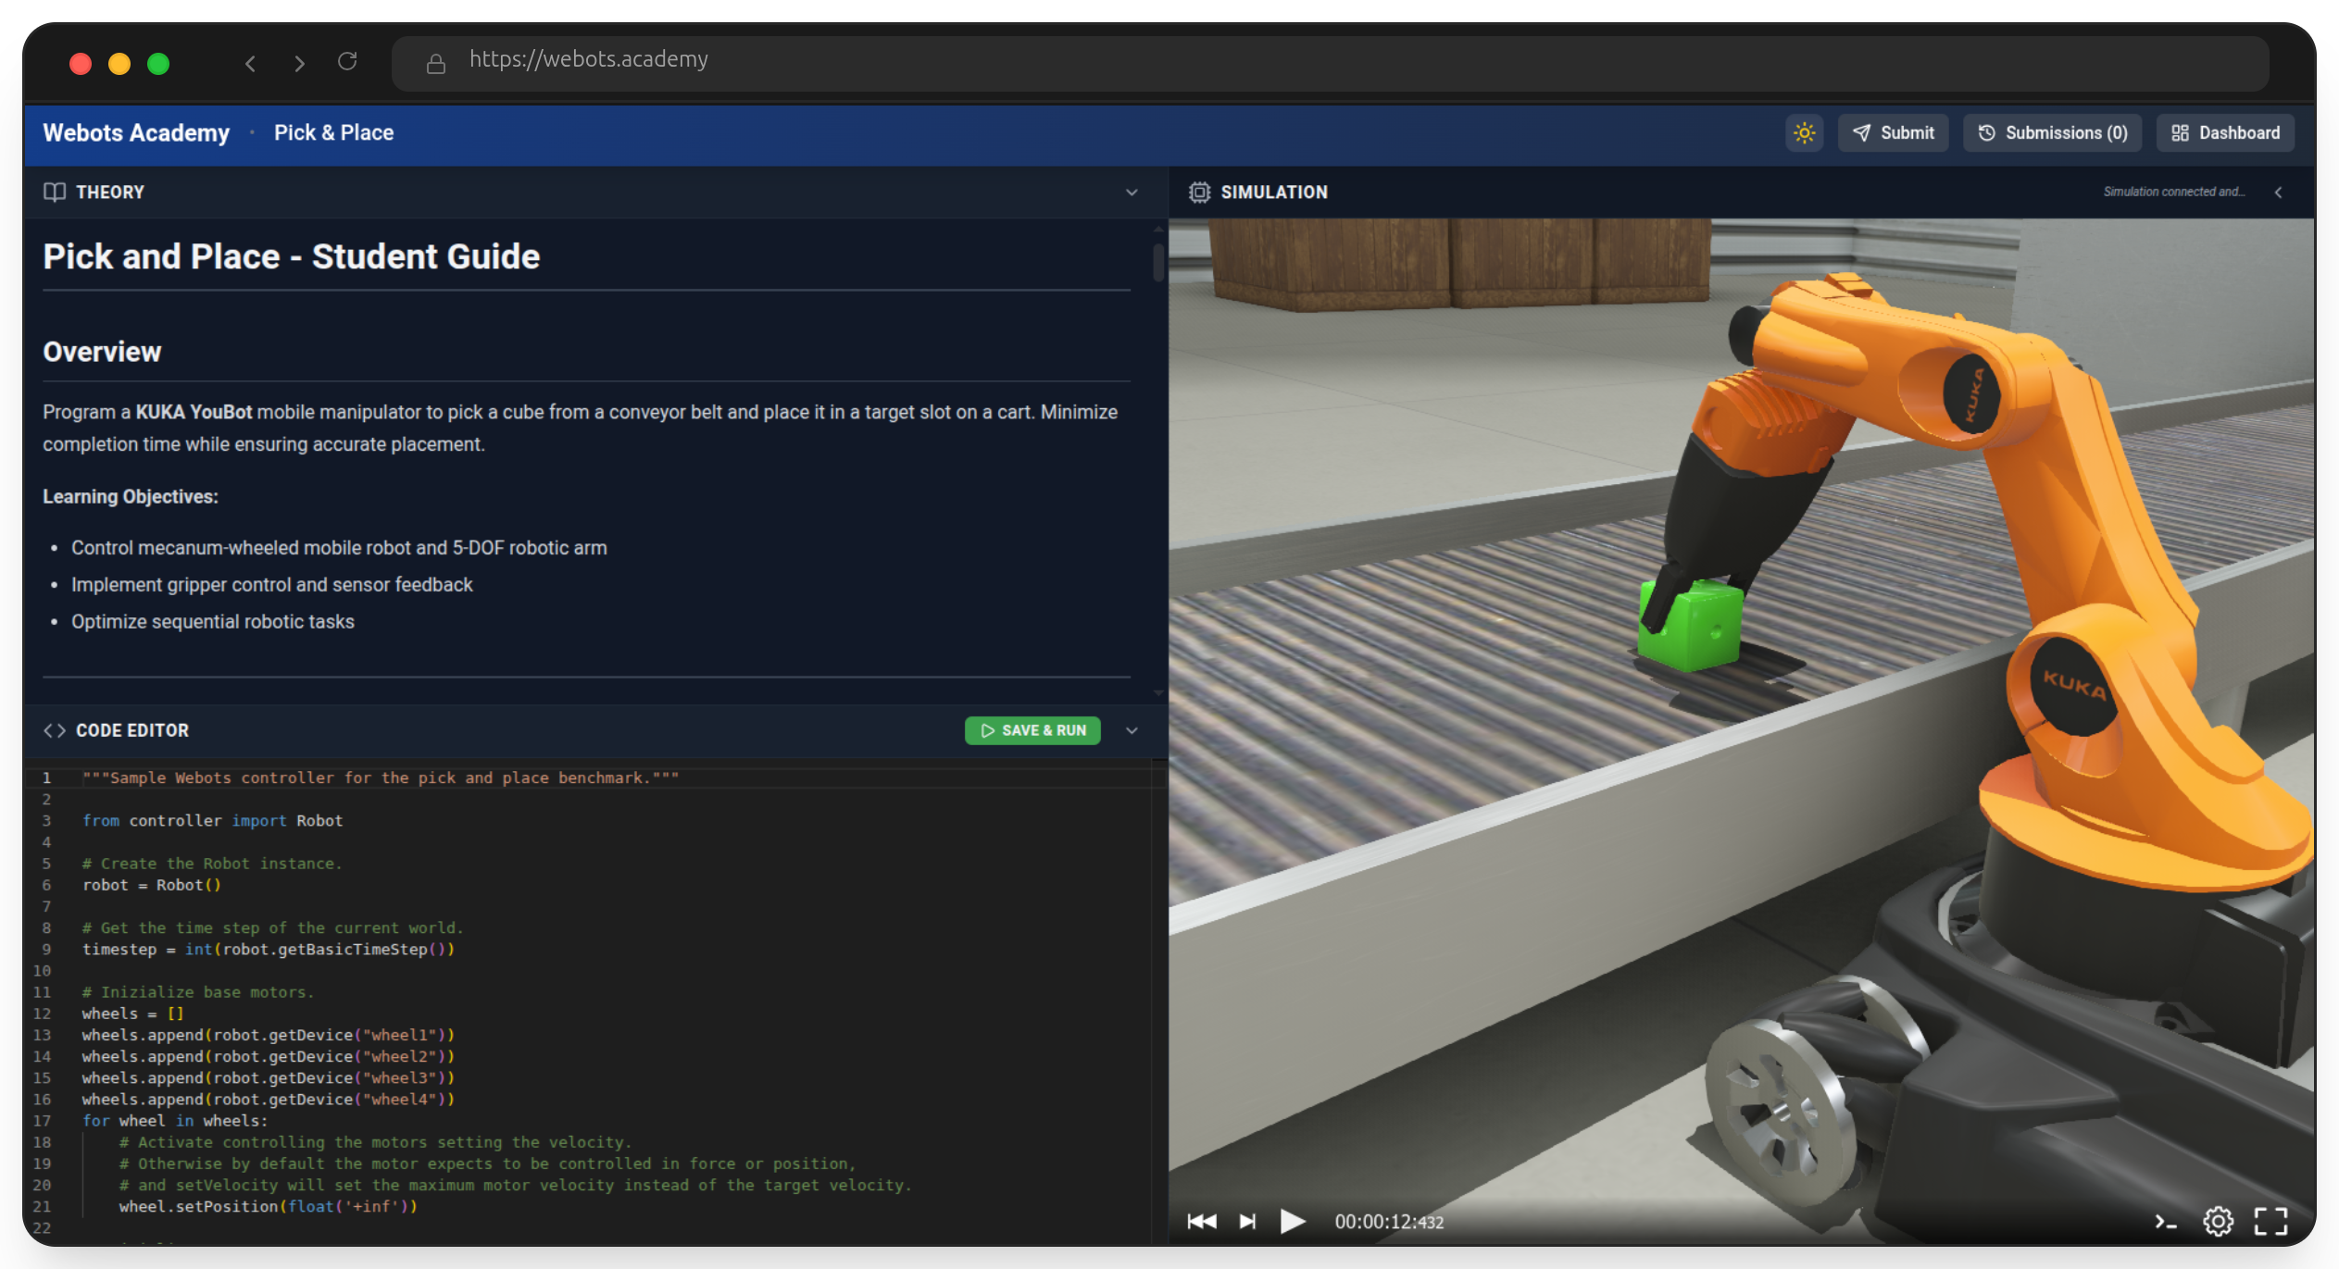
Task: Toggle light theme with the sun icon
Action: coord(1804,132)
